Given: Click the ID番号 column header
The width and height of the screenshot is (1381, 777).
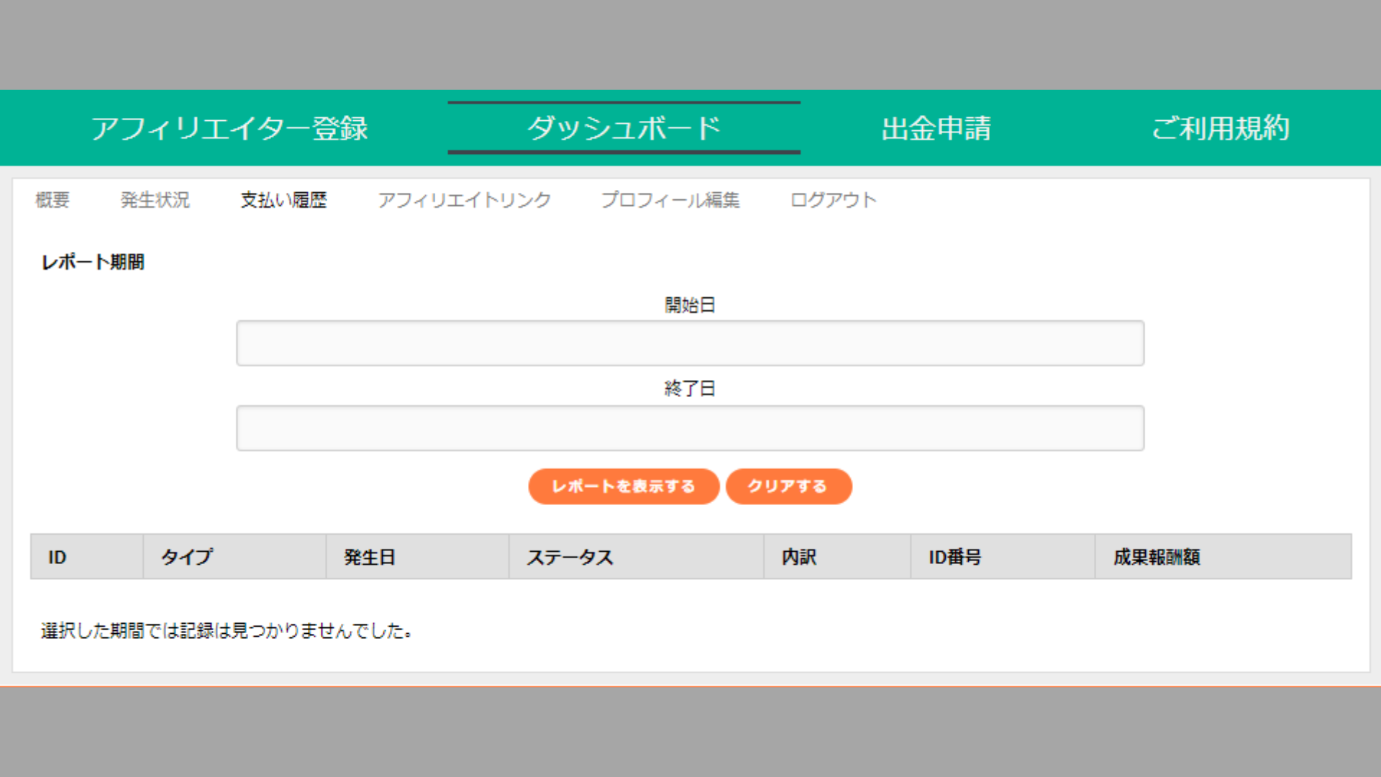Looking at the screenshot, I should [x=1003, y=557].
